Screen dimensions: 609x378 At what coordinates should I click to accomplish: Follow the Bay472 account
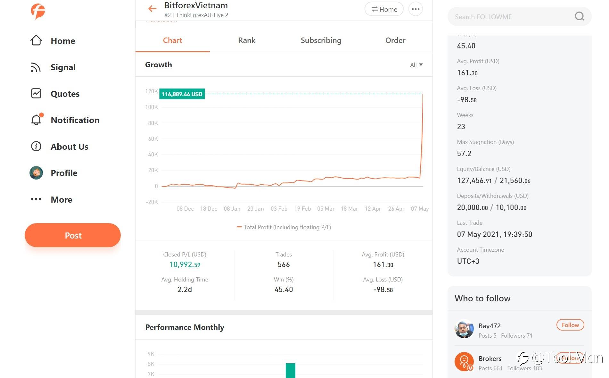(x=570, y=325)
